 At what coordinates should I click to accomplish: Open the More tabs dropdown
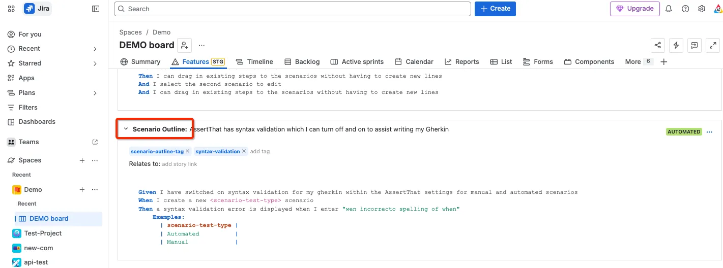639,62
